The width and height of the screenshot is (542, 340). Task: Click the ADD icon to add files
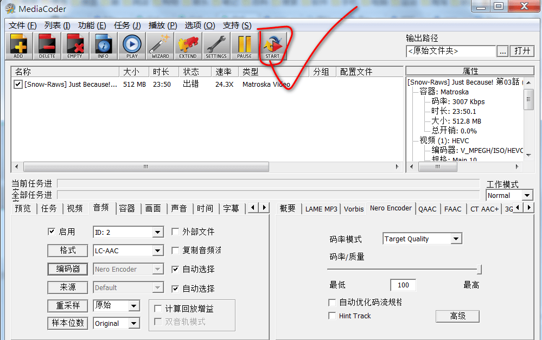coord(19,46)
